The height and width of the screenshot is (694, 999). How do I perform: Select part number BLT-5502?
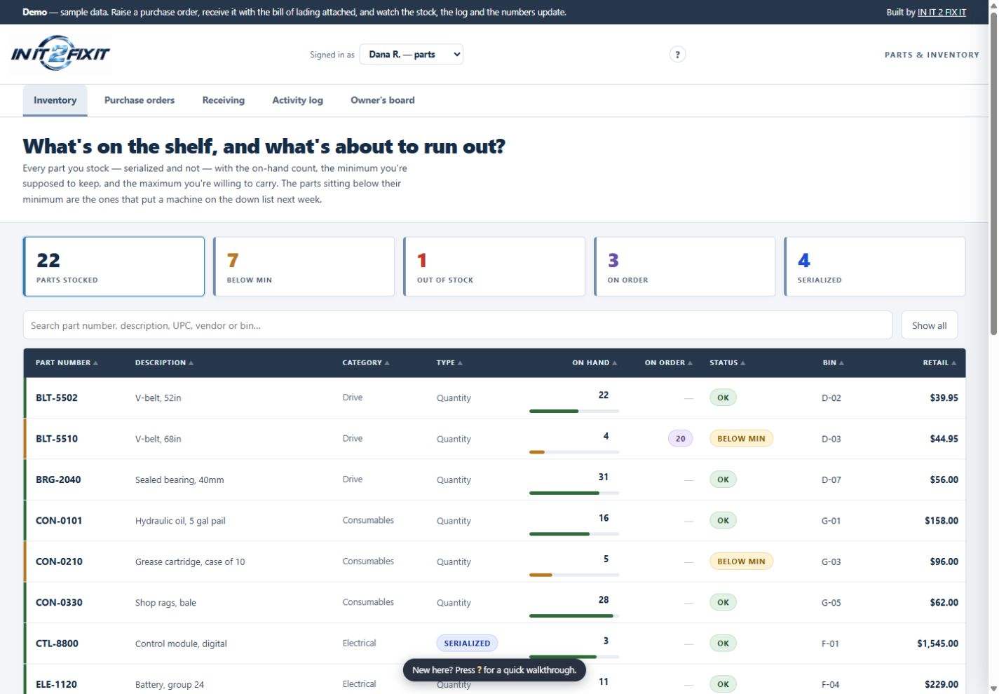(x=57, y=397)
